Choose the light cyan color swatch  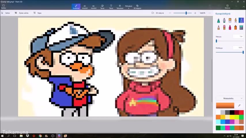tap(218, 122)
